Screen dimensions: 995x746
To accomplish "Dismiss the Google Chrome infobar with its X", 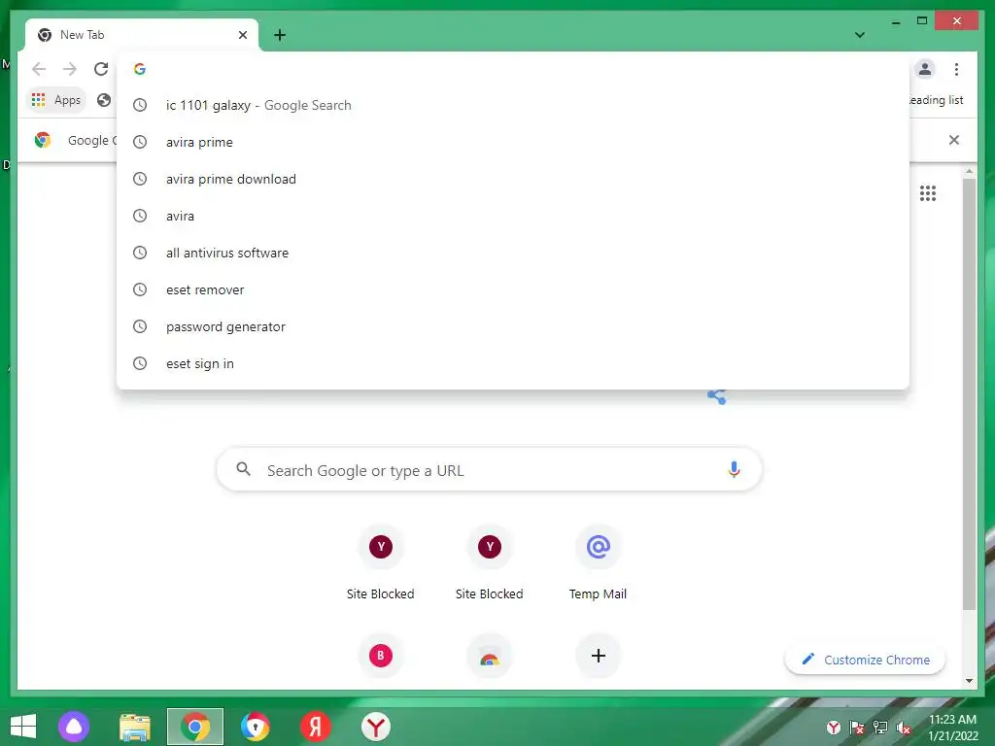I will [x=954, y=140].
